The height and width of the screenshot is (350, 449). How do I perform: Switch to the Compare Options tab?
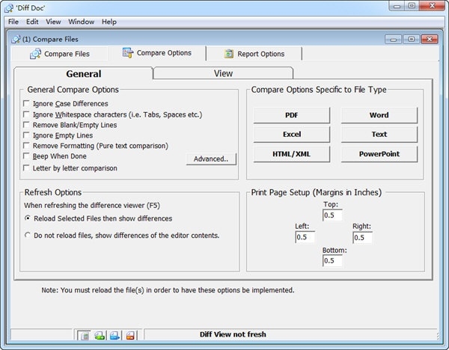coord(157,53)
